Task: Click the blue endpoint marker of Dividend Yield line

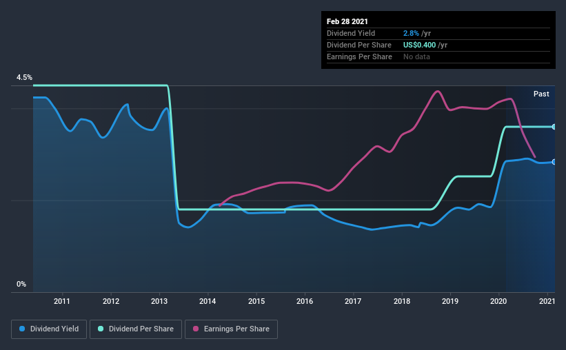Action: pyautogui.click(x=554, y=162)
